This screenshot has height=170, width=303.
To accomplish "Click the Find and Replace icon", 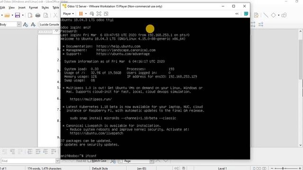I will coord(113,161).
